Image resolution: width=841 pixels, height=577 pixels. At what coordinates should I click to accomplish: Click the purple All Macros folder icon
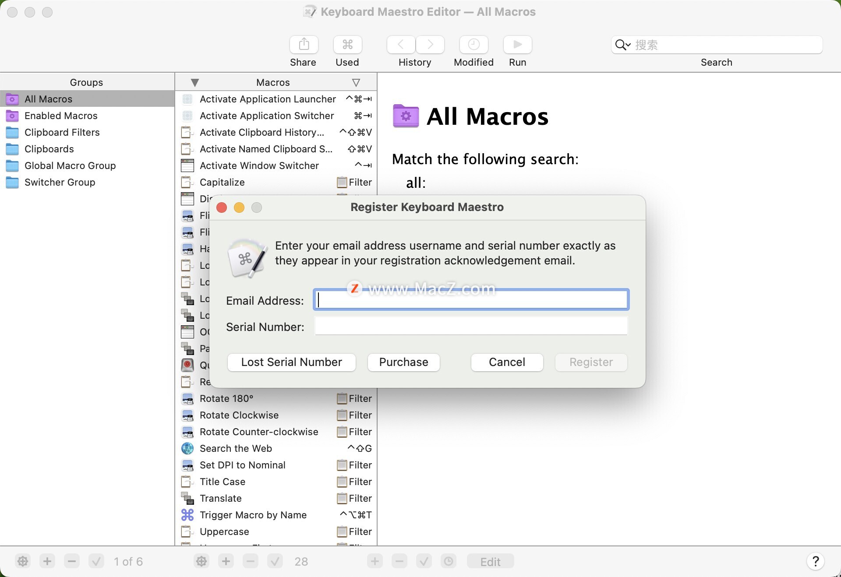tap(406, 116)
